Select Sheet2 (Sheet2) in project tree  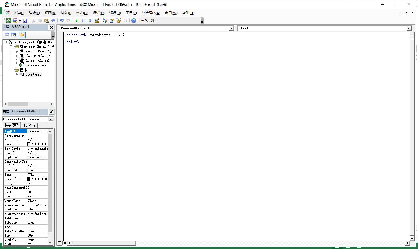[38, 56]
